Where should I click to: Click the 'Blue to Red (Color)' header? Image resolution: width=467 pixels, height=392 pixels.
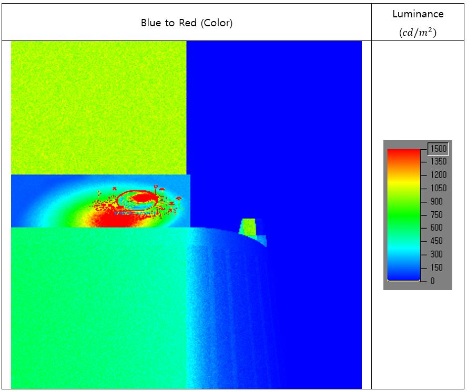pyautogui.click(x=187, y=23)
